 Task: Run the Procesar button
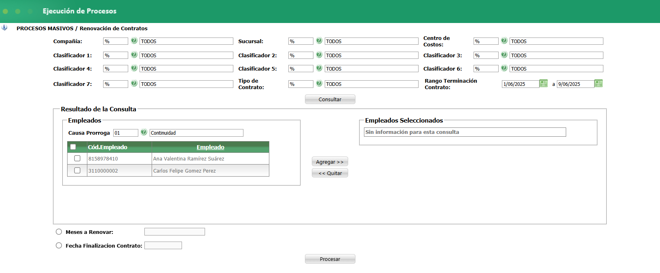click(330, 259)
